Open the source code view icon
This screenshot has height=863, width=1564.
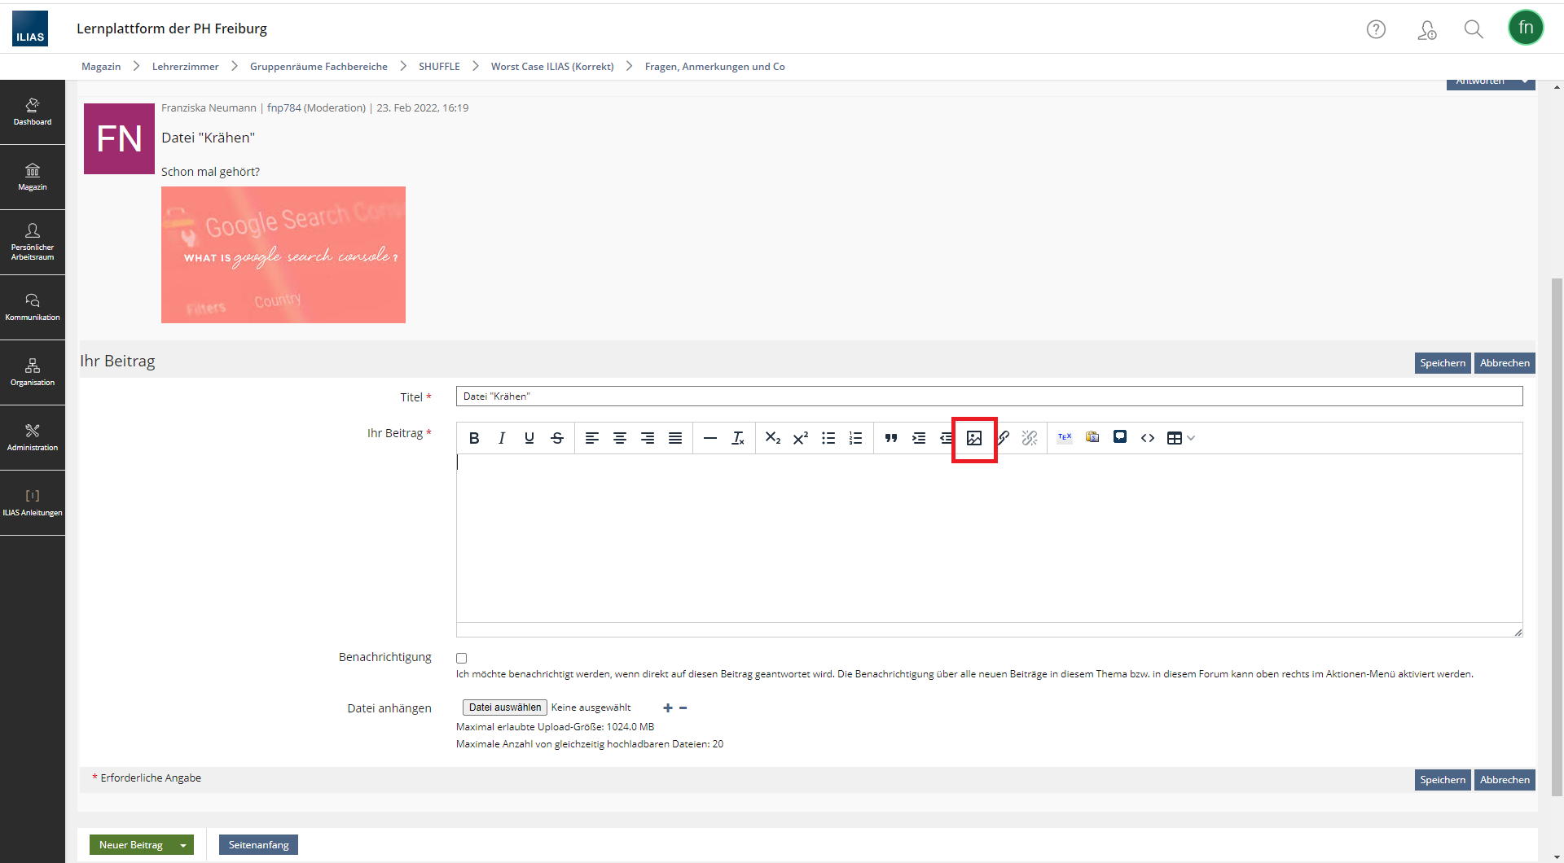(1148, 437)
